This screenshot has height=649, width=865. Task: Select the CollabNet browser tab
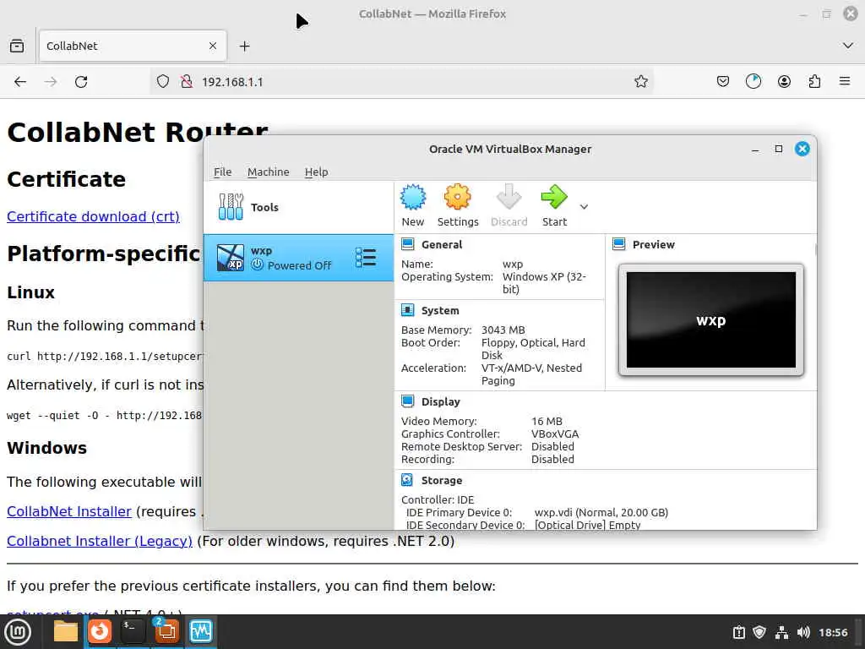[x=133, y=46]
